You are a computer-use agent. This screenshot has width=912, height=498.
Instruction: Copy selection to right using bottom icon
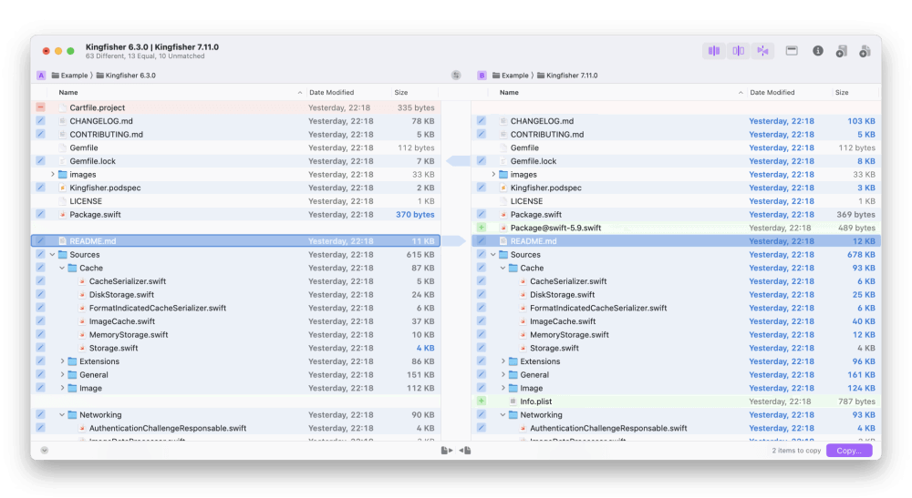pyautogui.click(x=447, y=451)
